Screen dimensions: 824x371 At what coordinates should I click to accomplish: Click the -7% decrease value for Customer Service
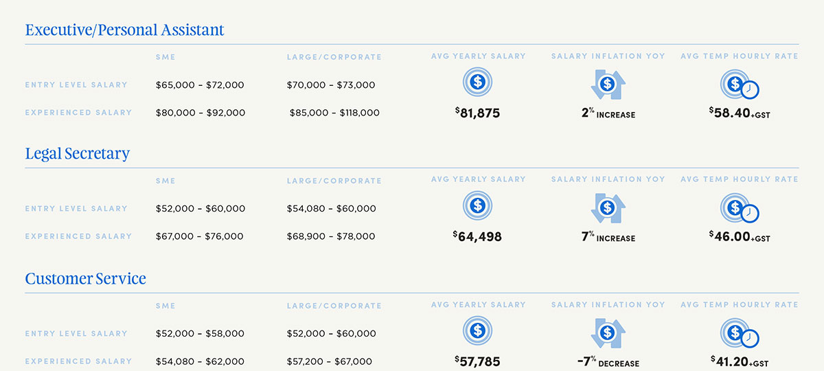[x=607, y=362]
